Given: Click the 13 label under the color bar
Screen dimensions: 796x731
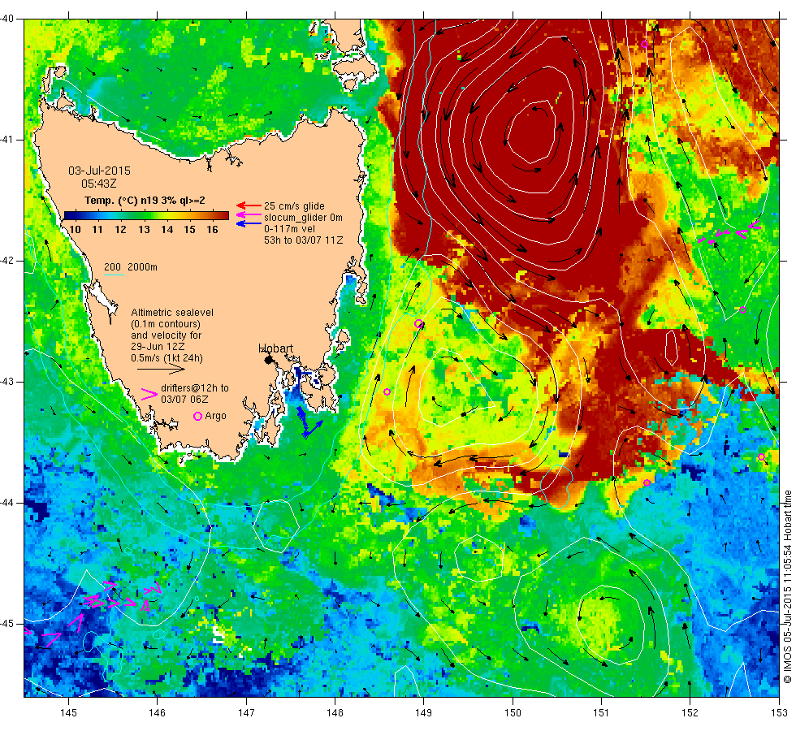Looking at the screenshot, I should (x=145, y=229).
